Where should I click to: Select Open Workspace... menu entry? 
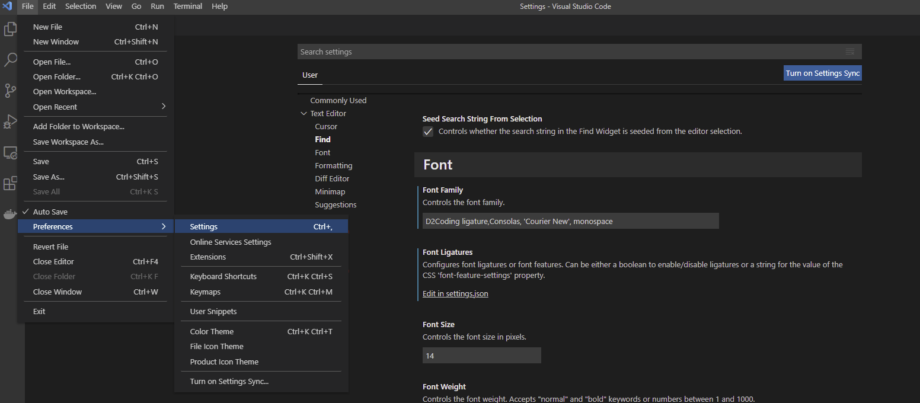[x=96, y=91]
